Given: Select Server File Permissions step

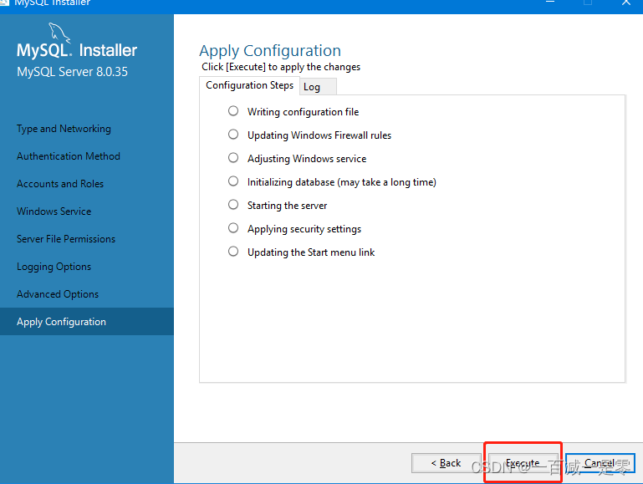Looking at the screenshot, I should (65, 239).
